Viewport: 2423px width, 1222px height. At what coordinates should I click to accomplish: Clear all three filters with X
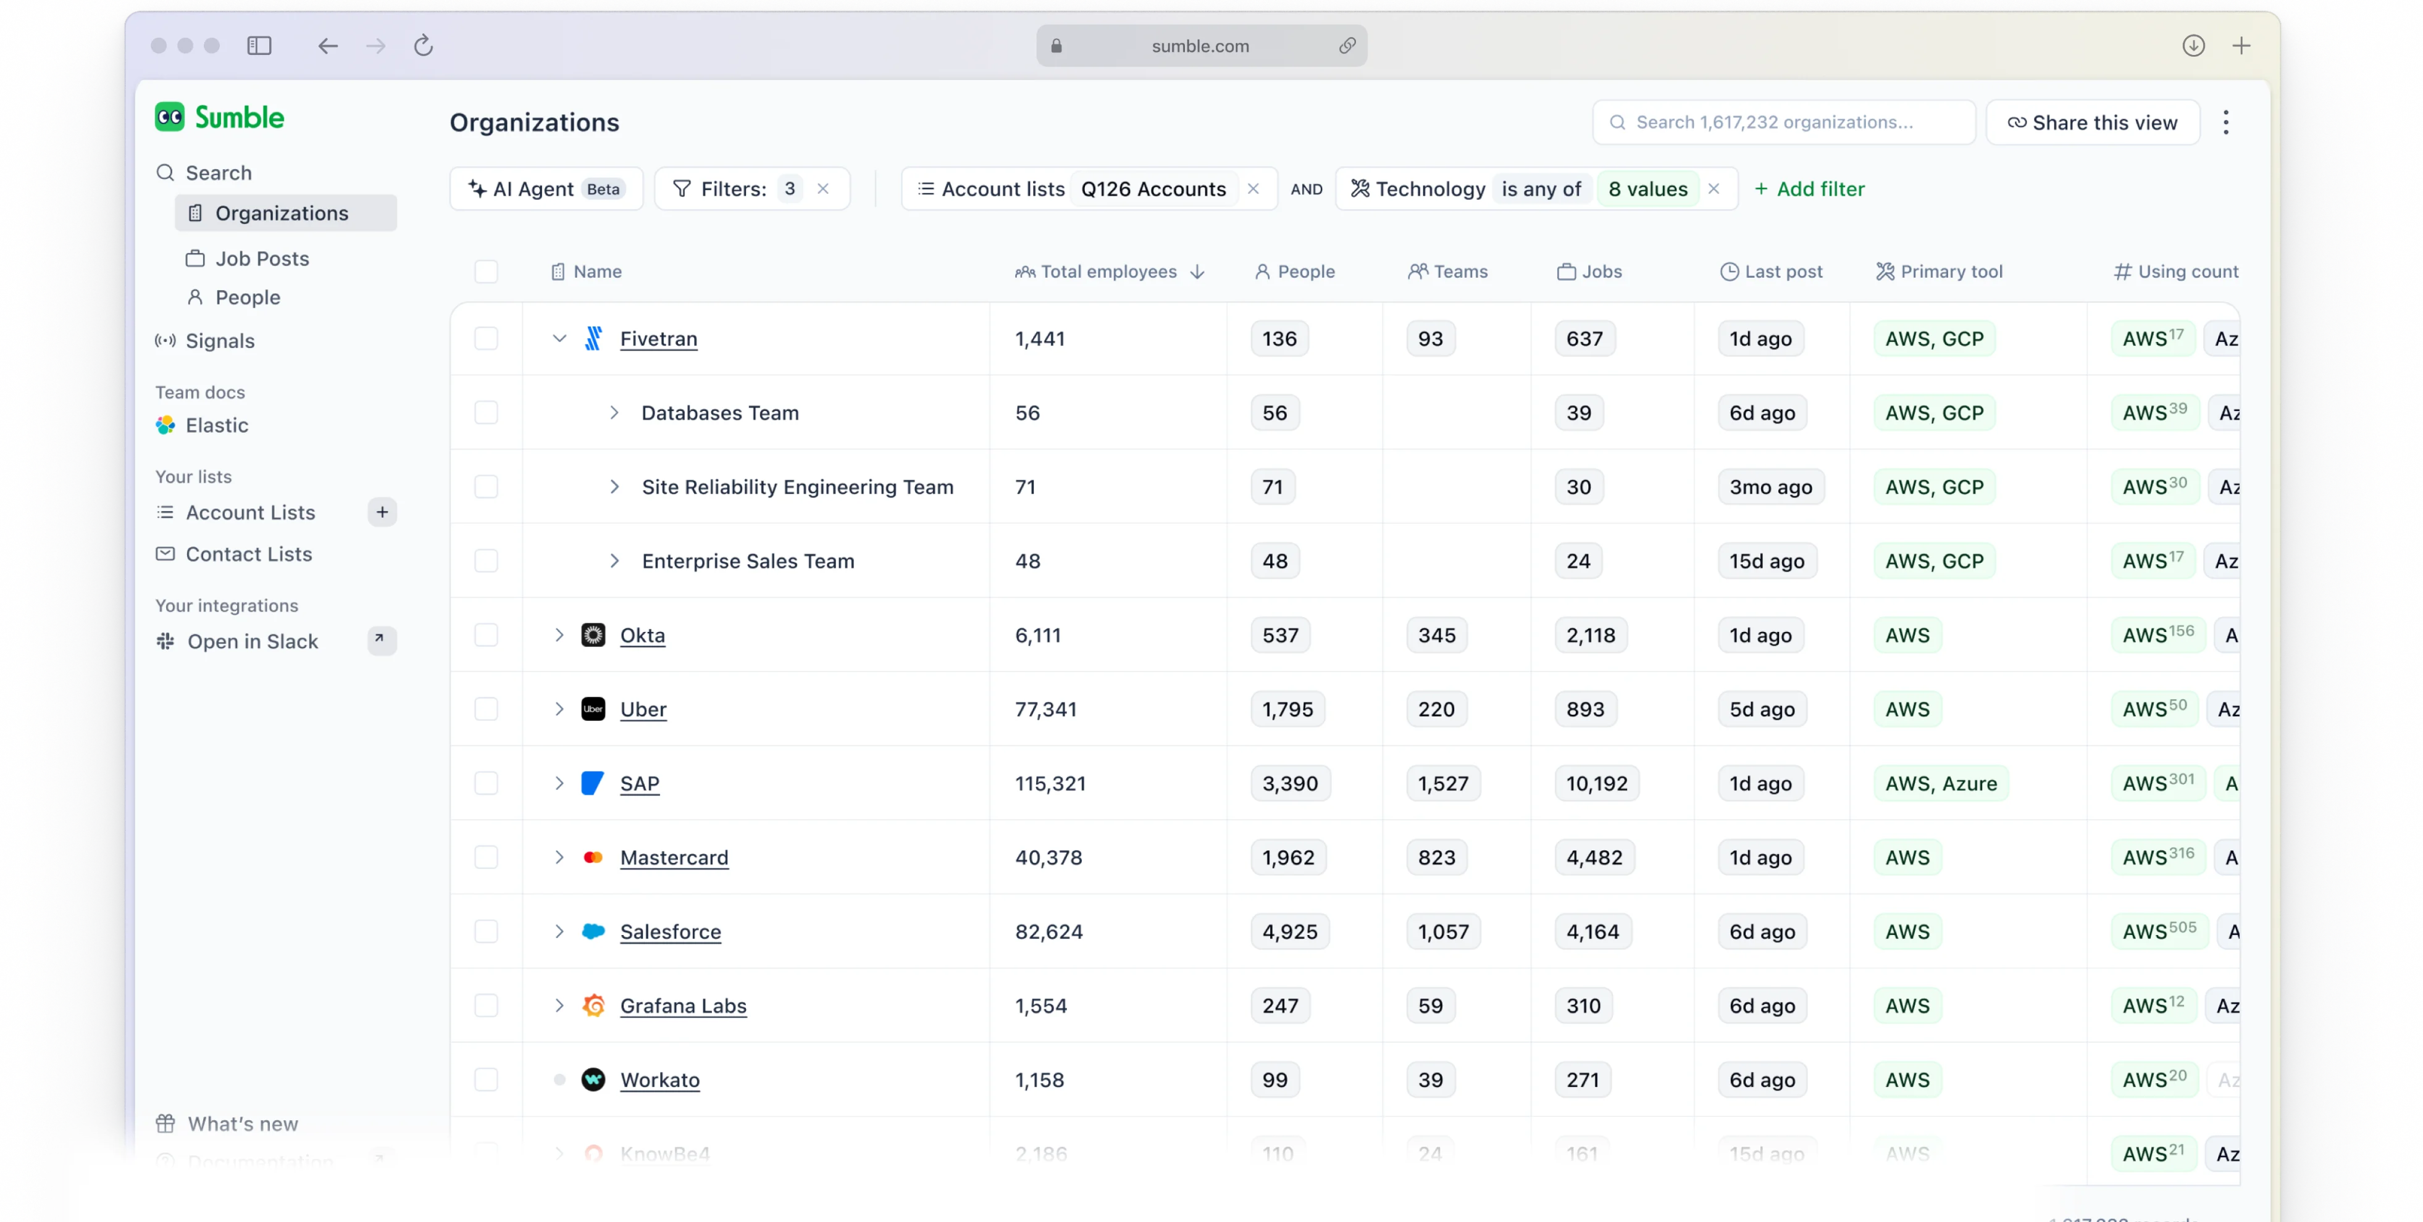823,189
